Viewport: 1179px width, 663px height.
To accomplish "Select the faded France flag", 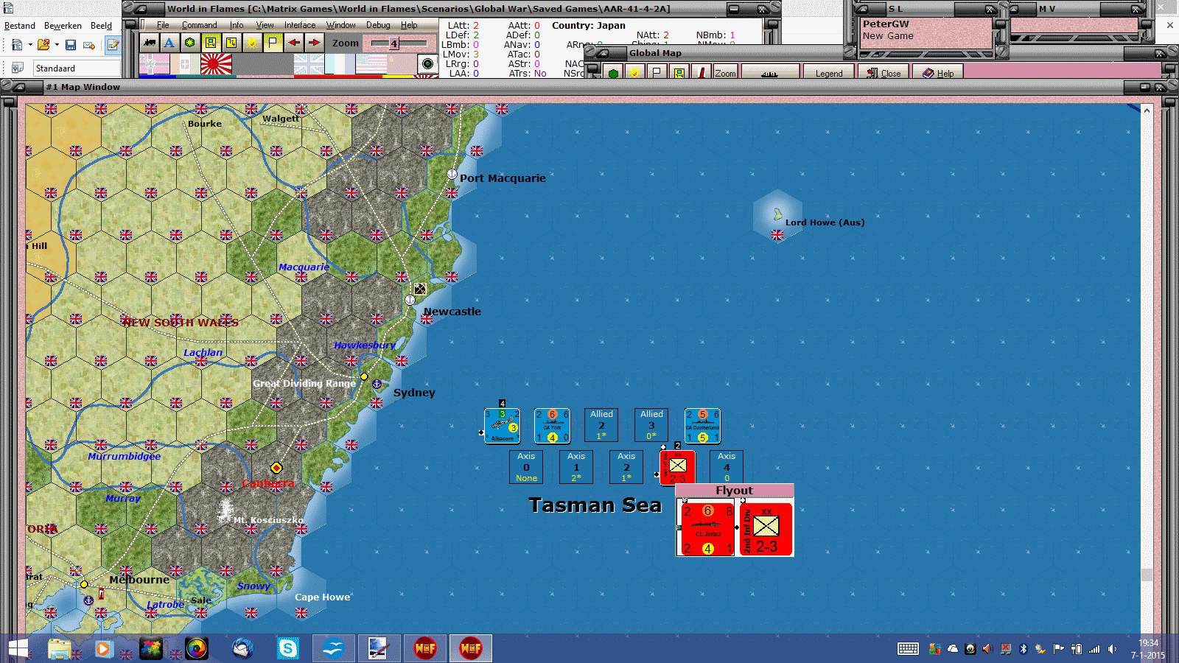I will tap(340, 65).
